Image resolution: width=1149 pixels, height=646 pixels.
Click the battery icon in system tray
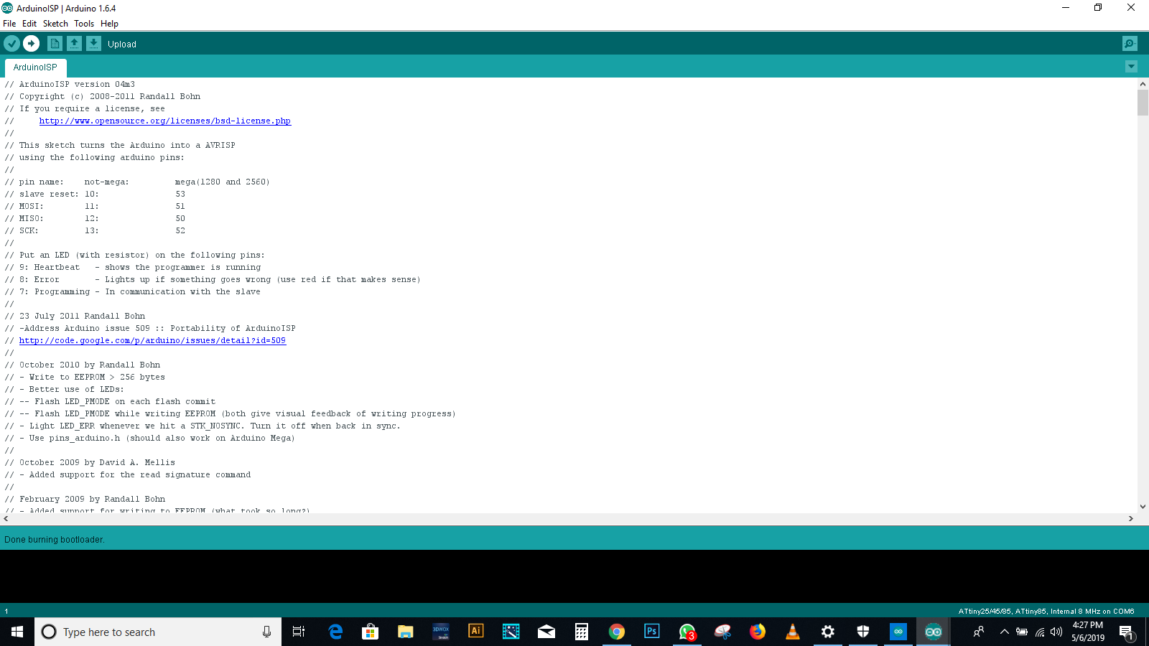(1022, 632)
